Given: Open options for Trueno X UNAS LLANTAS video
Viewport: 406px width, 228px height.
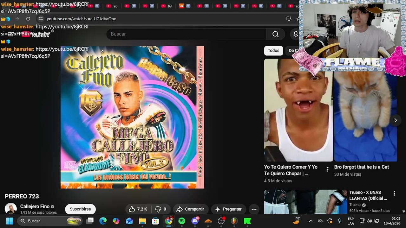Looking at the screenshot, I should pyautogui.click(x=394, y=193).
